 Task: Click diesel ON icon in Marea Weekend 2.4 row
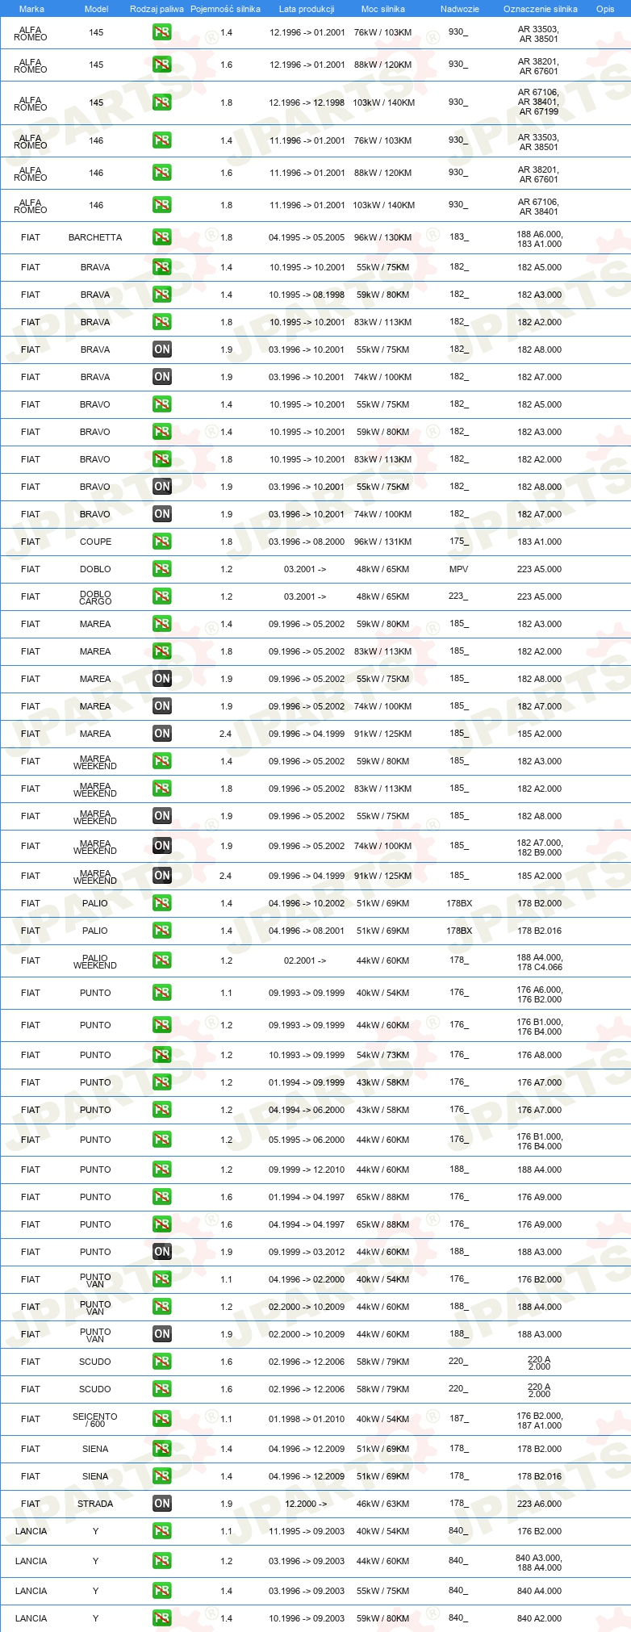(x=162, y=876)
